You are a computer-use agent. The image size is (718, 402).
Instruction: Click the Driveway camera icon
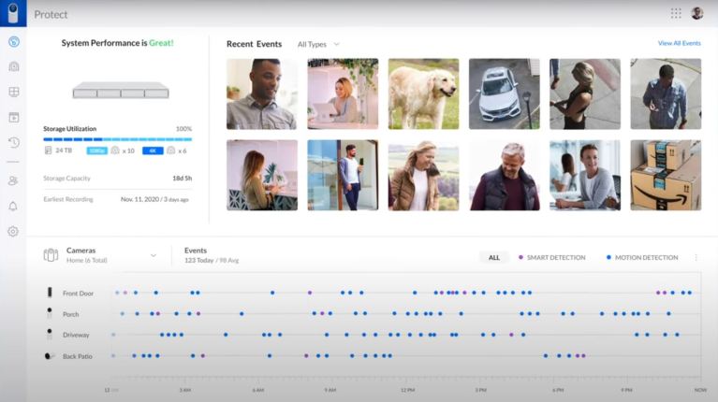coord(50,335)
